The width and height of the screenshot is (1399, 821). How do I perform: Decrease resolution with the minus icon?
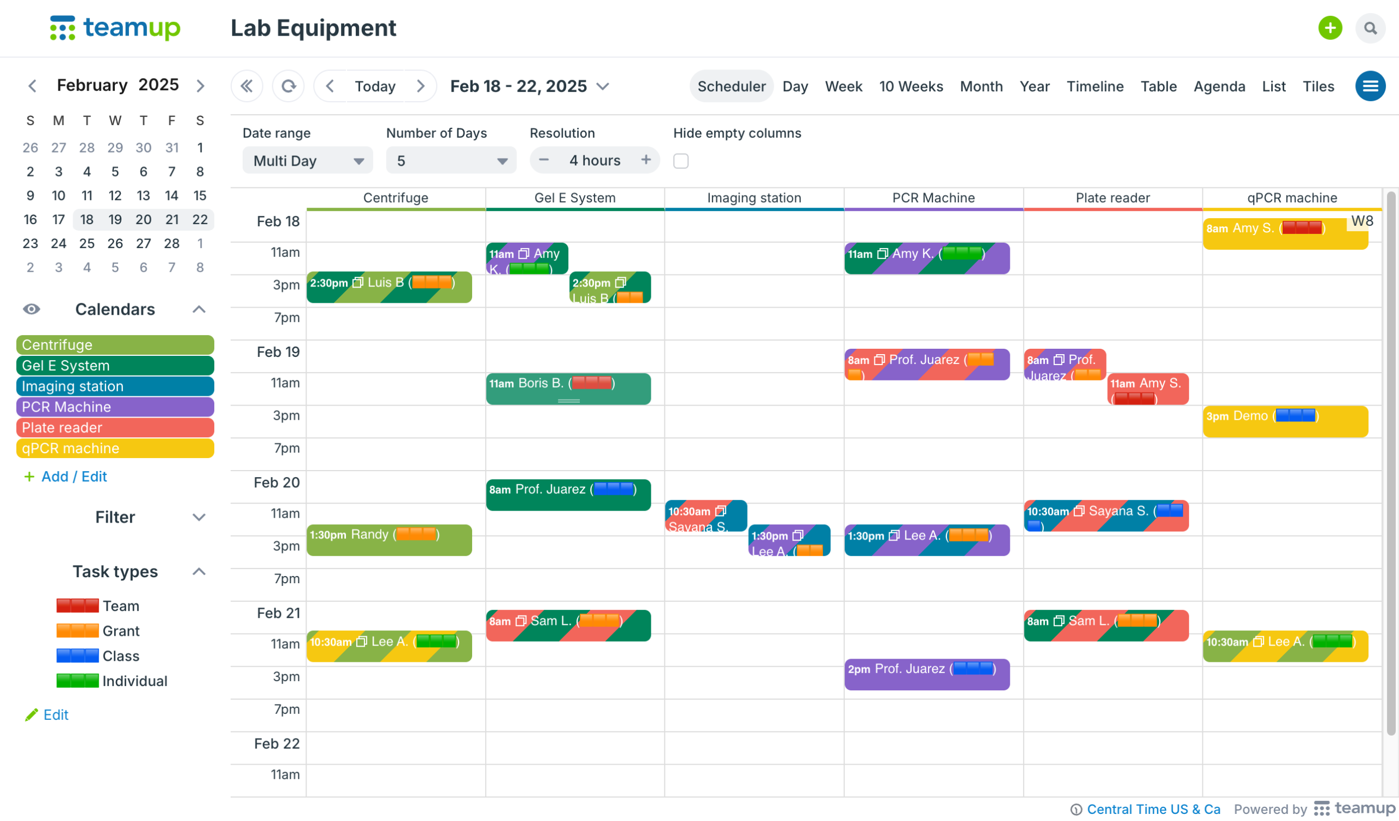click(544, 160)
